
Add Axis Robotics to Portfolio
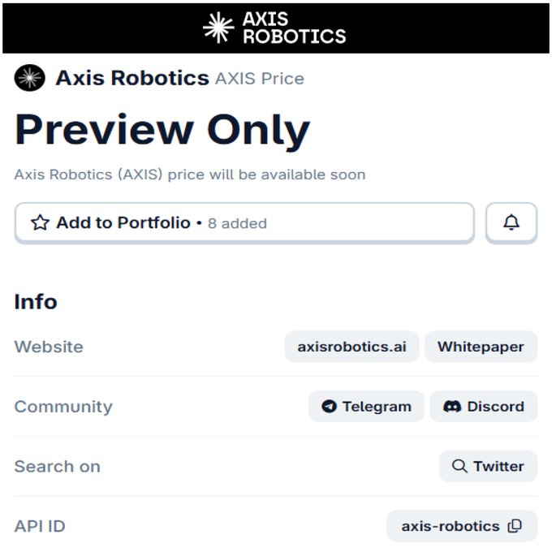click(x=244, y=222)
